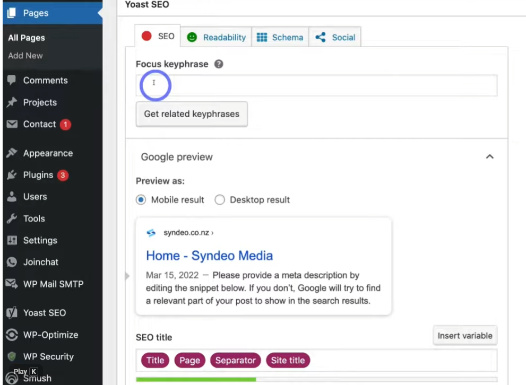Click the Plugins plug icon
The height and width of the screenshot is (385, 526).
[12, 174]
